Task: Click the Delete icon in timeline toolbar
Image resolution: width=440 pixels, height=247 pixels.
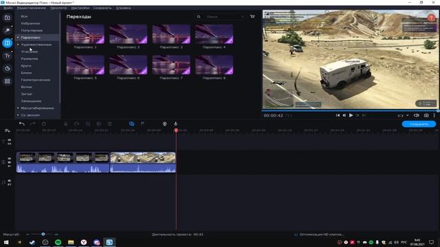Action: click(x=44, y=123)
